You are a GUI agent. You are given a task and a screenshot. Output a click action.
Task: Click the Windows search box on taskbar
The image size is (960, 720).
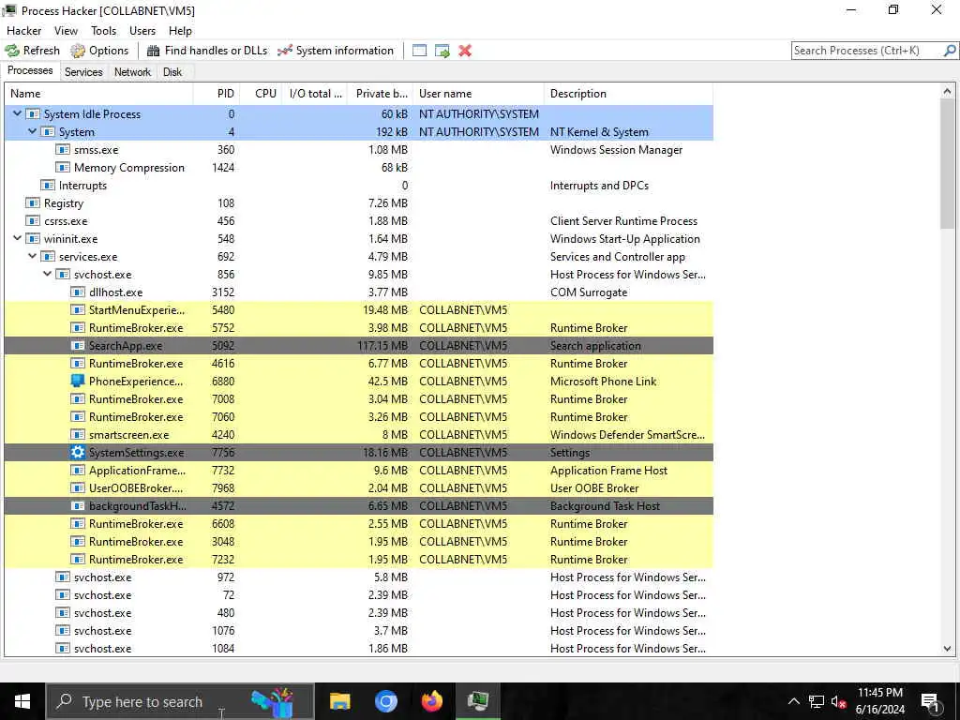[180, 701]
